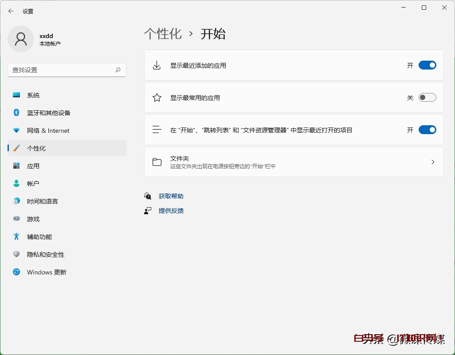The height and width of the screenshot is (355, 455).
Task: Expand the 文件夹 row via its chevron
Action: pyautogui.click(x=432, y=162)
